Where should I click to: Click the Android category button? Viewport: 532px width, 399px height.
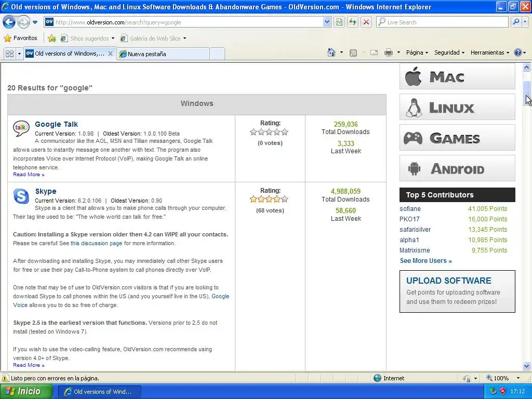tap(457, 168)
